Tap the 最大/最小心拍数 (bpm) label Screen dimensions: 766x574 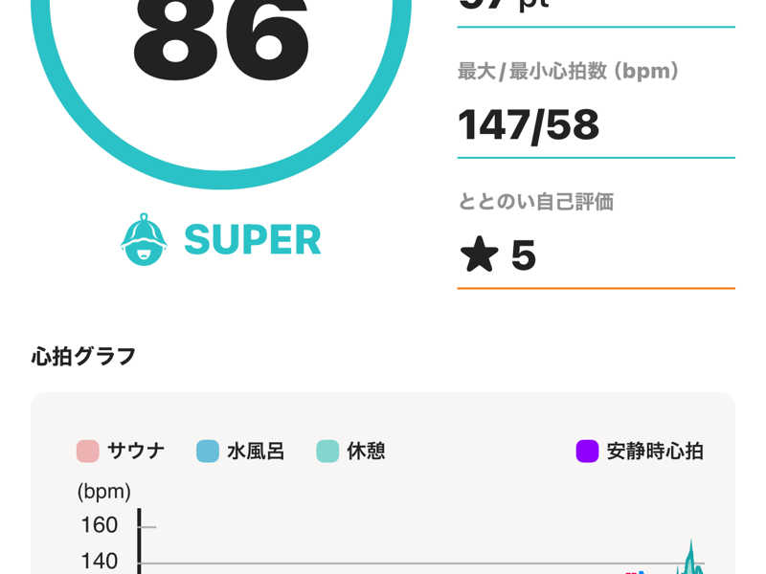tap(568, 71)
